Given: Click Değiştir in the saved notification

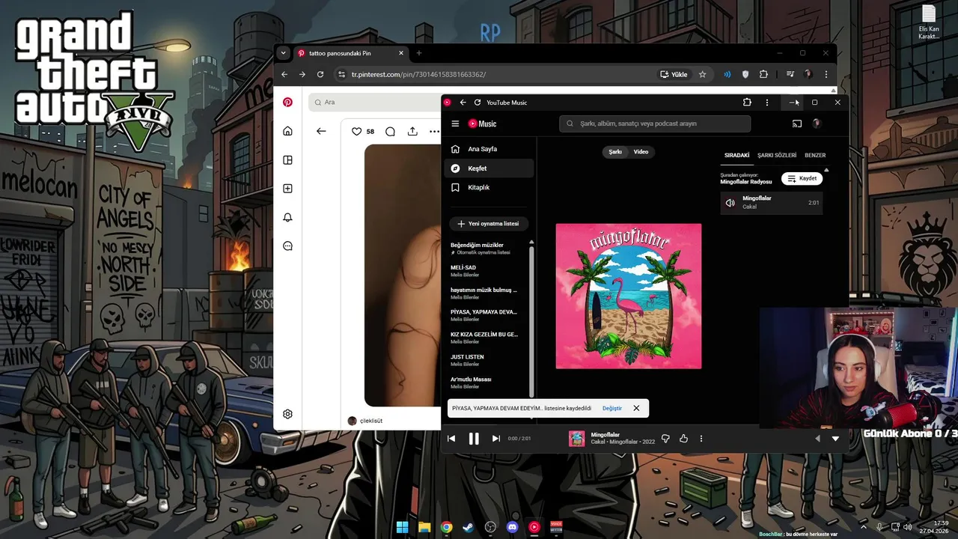Looking at the screenshot, I should coord(612,408).
